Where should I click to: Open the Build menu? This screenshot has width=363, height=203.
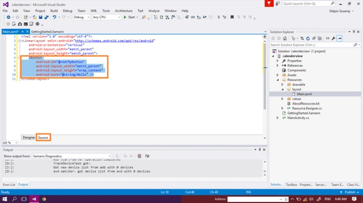(x=54, y=11)
